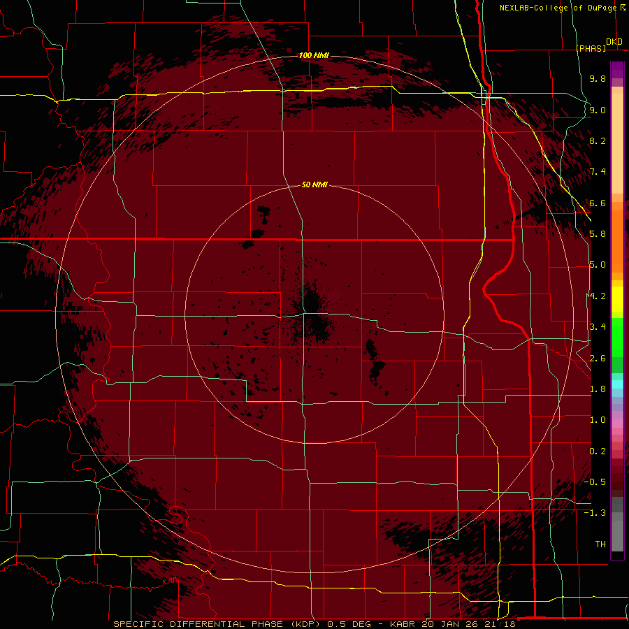
Task: Select the 6.6 scale value
Action: 598,203
